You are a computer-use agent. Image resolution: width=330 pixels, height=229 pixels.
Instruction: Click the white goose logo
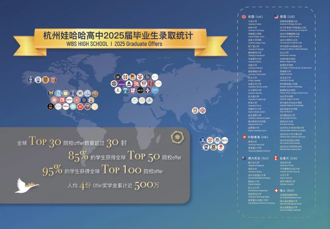(27, 186)
